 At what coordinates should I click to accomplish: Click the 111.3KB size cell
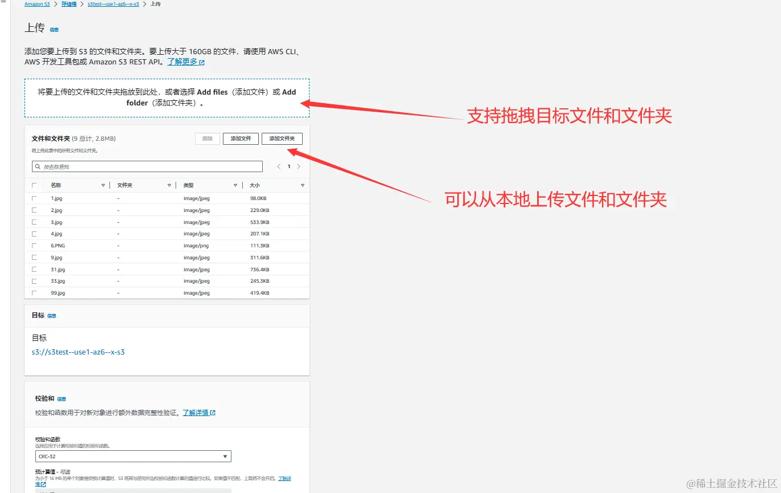(x=259, y=246)
